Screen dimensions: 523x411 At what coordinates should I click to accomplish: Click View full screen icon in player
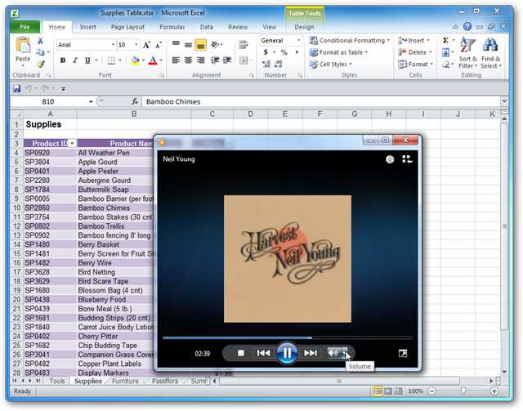tap(403, 353)
